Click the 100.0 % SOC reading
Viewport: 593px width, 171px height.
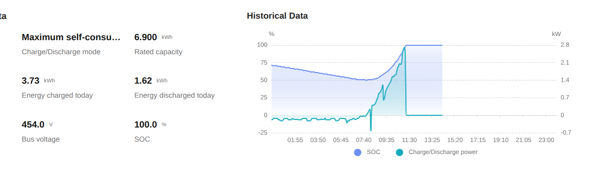pyautogui.click(x=146, y=125)
